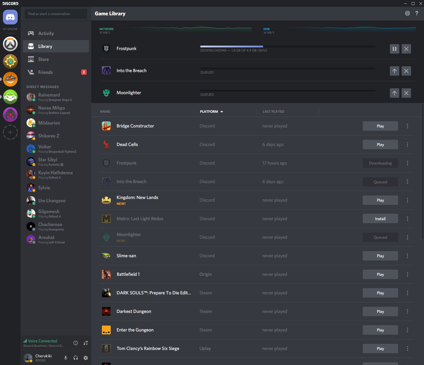Open overflow menu for Dead Cells
Viewport: 424px width, 365px height.
click(x=408, y=145)
